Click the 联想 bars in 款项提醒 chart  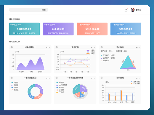tap(121, 95)
